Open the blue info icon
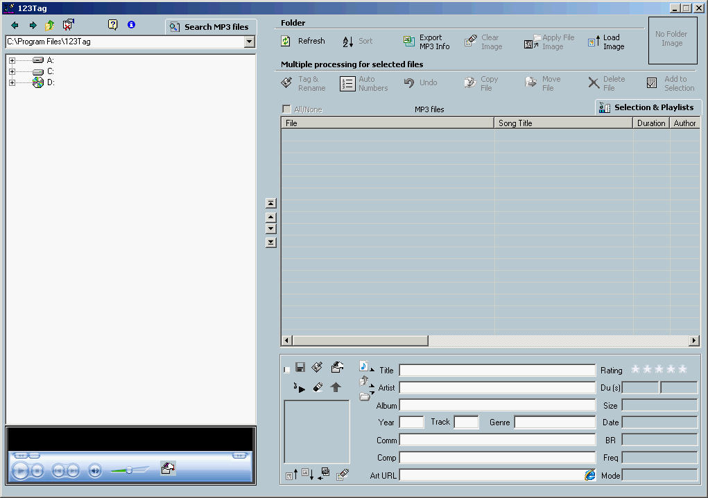This screenshot has width=708, height=498. (131, 25)
